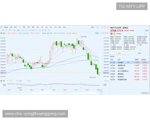Open the 显示 dropdown in chart toolbar
150x120 pixels.
[93, 27]
